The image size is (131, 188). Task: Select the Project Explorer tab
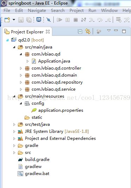tap(27, 32)
